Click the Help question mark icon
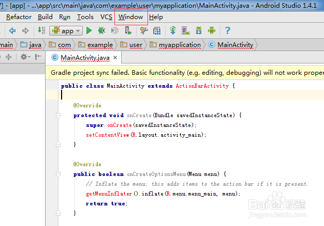Screen dimensions: 324x226 228,30
